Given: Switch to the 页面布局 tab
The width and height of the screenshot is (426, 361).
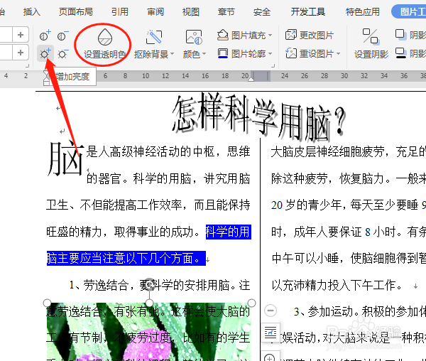Looking at the screenshot, I should click(x=76, y=12).
